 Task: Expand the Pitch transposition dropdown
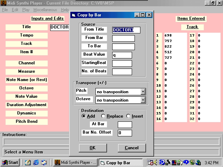click(x=143, y=92)
